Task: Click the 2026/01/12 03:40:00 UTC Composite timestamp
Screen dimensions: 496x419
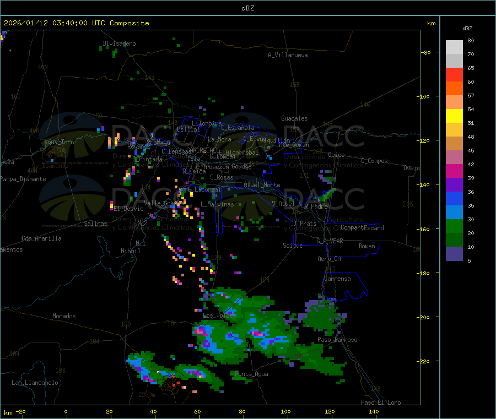Action: pos(76,23)
